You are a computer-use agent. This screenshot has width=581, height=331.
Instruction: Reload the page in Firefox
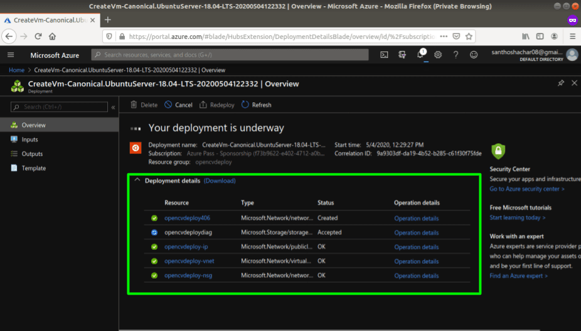[38, 36]
